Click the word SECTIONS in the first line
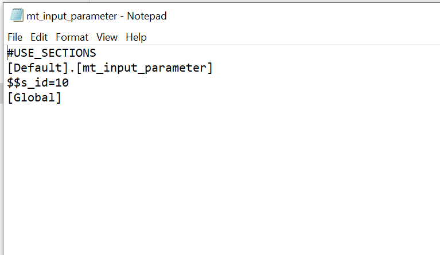The height and width of the screenshot is (255, 440). point(69,53)
